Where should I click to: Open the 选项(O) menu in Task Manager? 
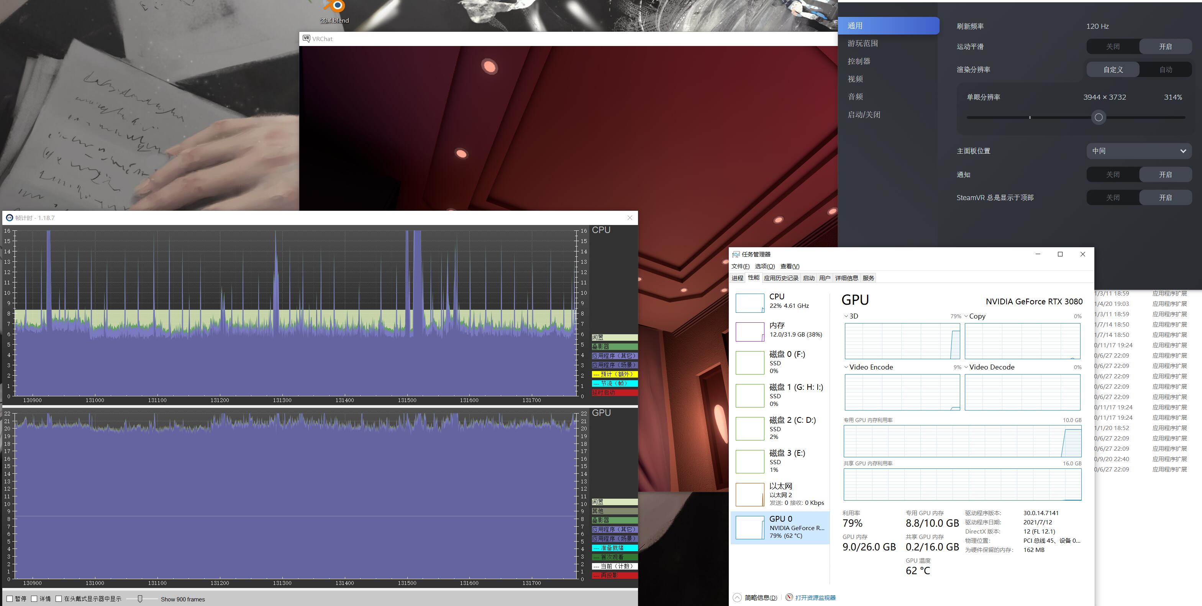pos(764,266)
